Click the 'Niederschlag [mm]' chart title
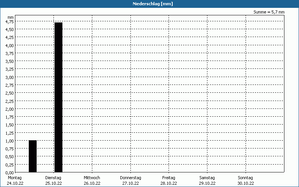 153,4
